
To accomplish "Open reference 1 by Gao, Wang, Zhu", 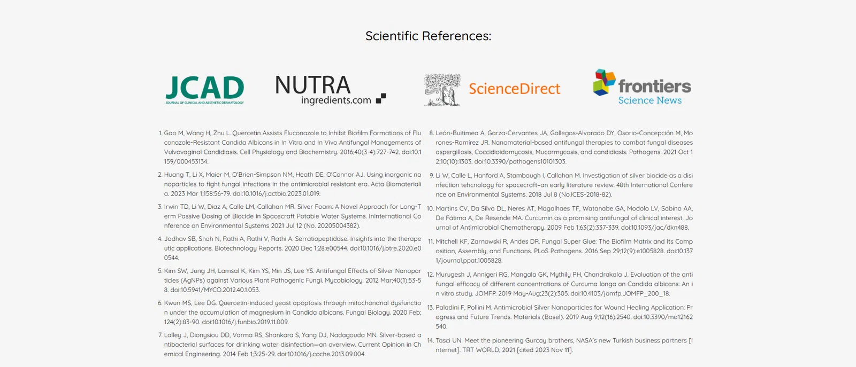I will (x=292, y=147).
